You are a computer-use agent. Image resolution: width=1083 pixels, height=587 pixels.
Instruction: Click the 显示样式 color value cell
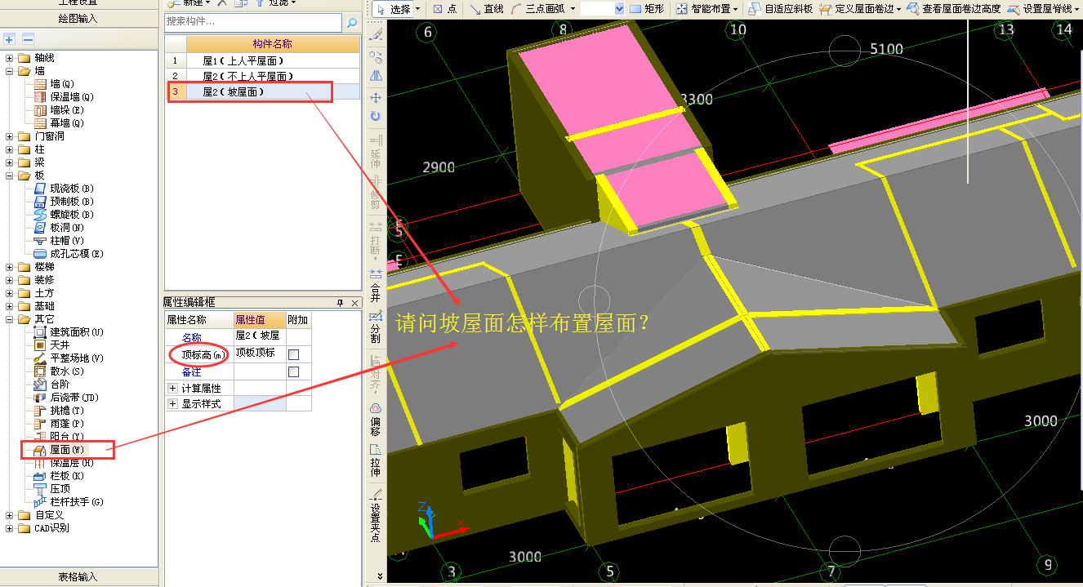point(260,404)
